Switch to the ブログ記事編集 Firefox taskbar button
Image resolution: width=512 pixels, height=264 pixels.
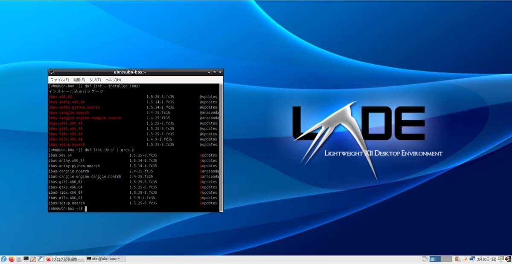tap(65, 259)
